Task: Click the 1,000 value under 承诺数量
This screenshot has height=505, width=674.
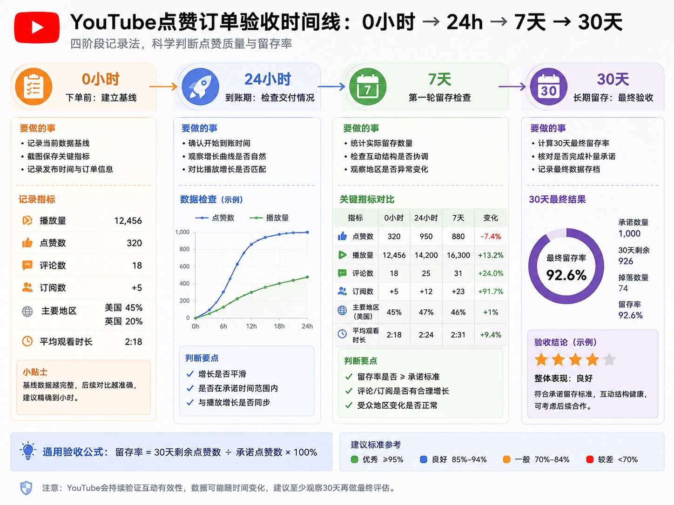Action: tap(629, 233)
